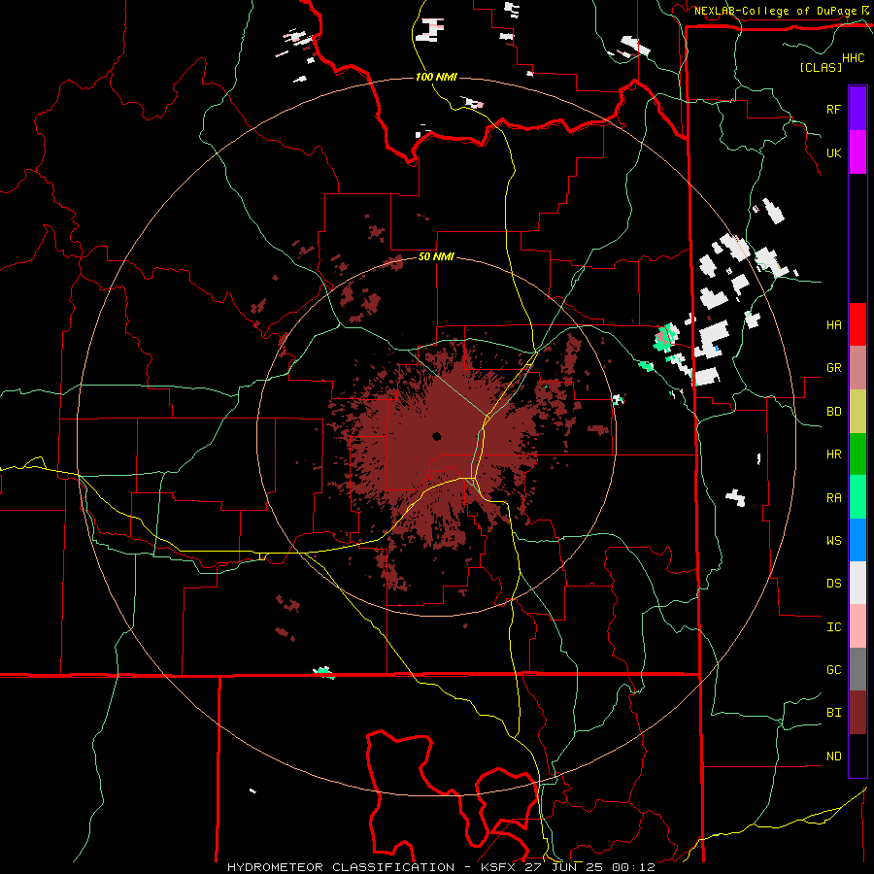Screen dimensions: 874x874
Task: Click the RA light-green legend swatch
Action: click(857, 497)
